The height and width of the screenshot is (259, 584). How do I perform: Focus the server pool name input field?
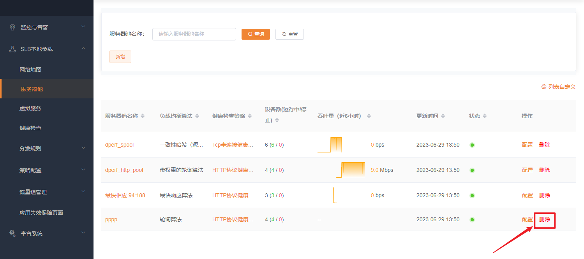194,34
